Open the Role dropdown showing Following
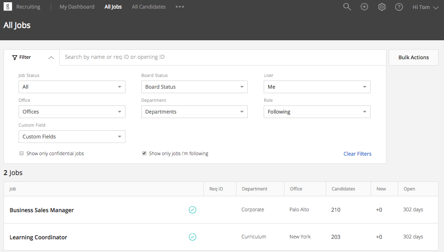 point(317,112)
